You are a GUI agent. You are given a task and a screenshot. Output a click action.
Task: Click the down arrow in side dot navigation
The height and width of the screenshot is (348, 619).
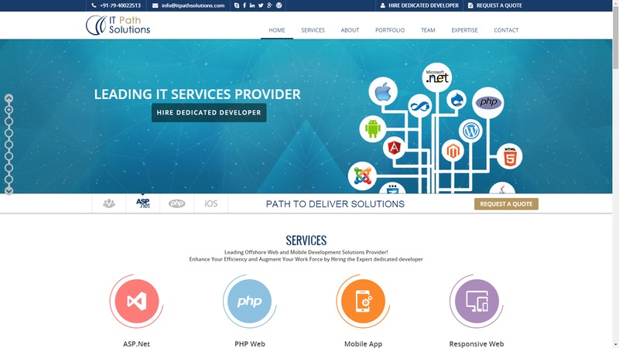click(9, 191)
